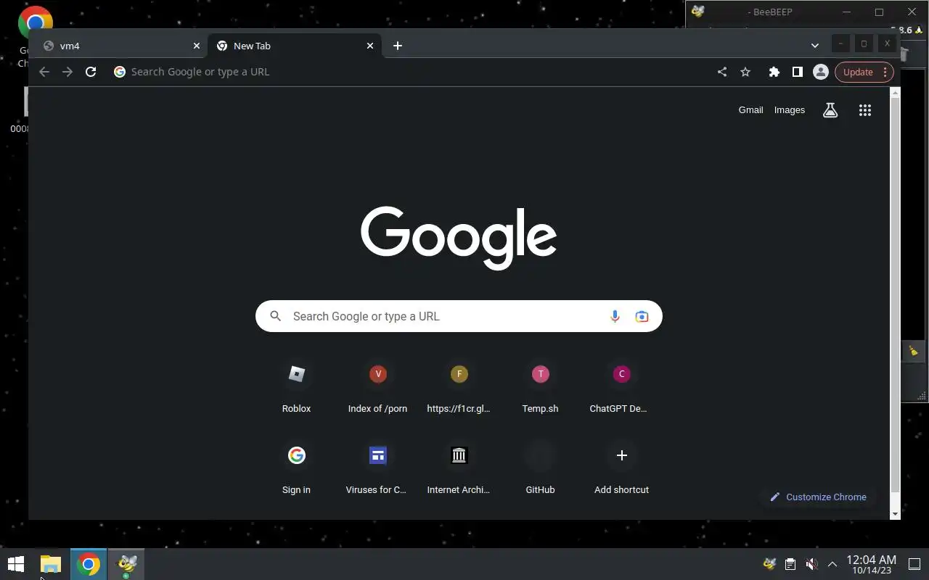
Task: Bookmark this tab with the star icon
Action: 745,72
